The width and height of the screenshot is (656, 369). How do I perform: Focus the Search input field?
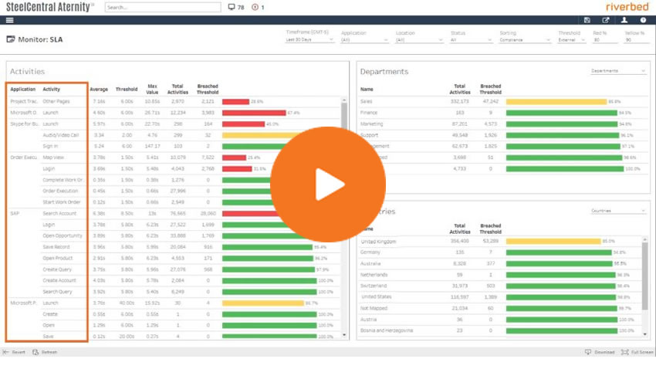click(x=163, y=7)
